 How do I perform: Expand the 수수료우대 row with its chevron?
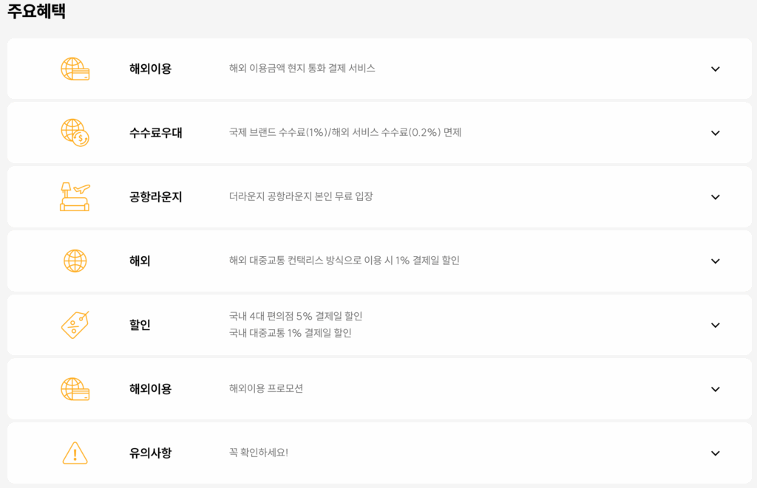pos(716,133)
